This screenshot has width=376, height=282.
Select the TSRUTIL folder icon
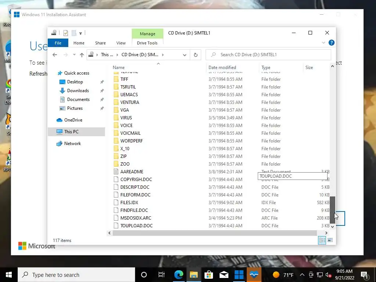click(x=116, y=87)
